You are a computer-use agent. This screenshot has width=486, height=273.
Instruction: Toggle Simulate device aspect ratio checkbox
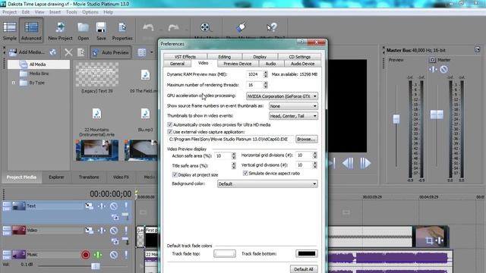click(x=245, y=174)
